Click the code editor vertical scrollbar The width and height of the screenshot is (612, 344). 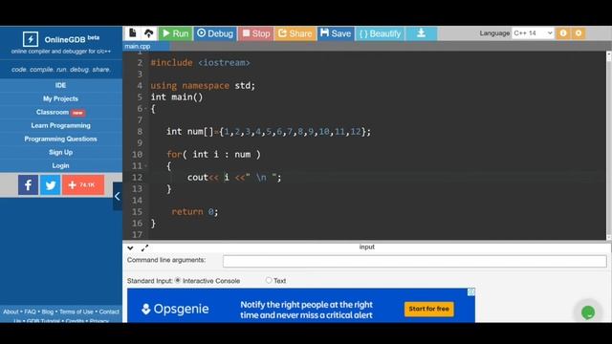tap(608, 145)
